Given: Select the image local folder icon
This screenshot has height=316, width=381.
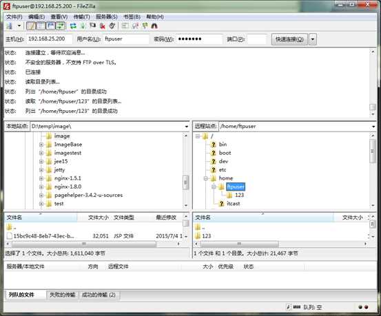Looking at the screenshot, I should [x=49, y=136].
